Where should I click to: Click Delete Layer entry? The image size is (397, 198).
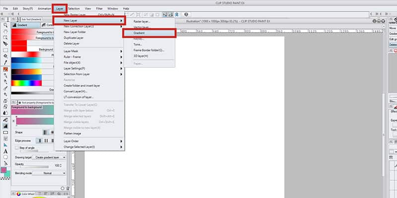[89, 44]
